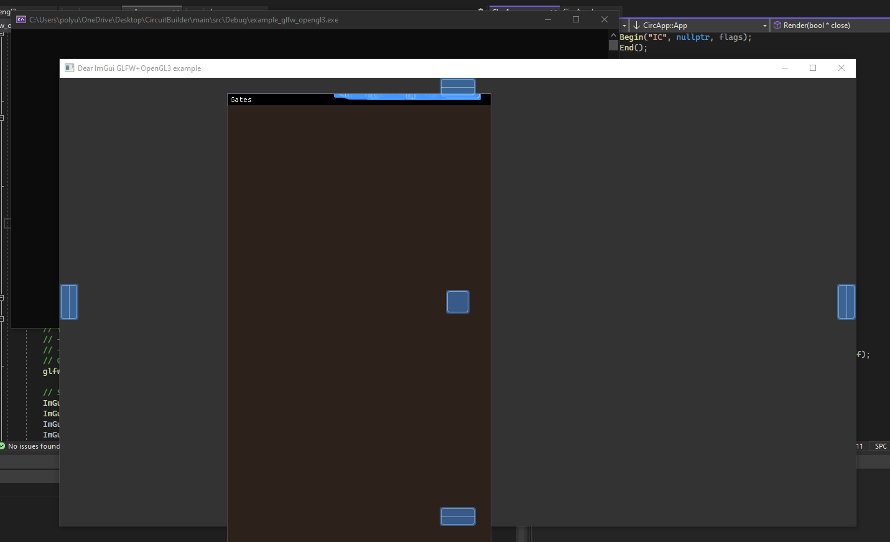
Task: Click the Dear ImGui GLFW+OpenGL3 example title text
Action: (139, 68)
